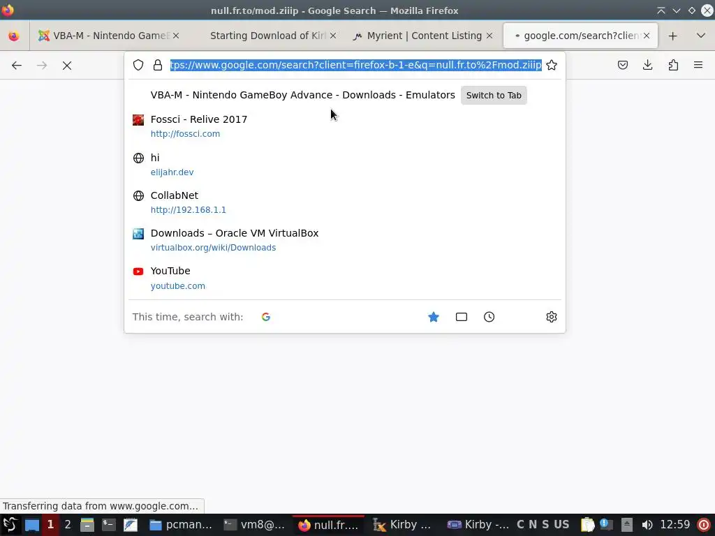Open the http://fossci.com link

click(185, 134)
